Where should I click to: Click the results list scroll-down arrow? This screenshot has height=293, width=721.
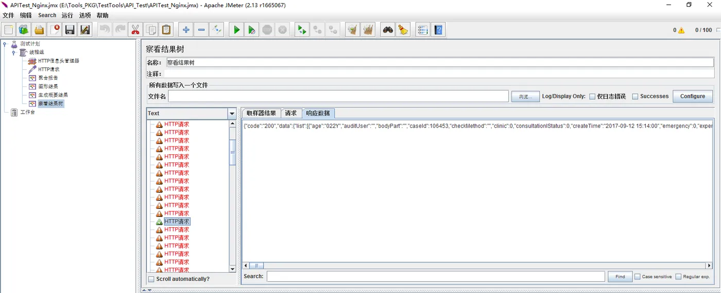[232, 269]
